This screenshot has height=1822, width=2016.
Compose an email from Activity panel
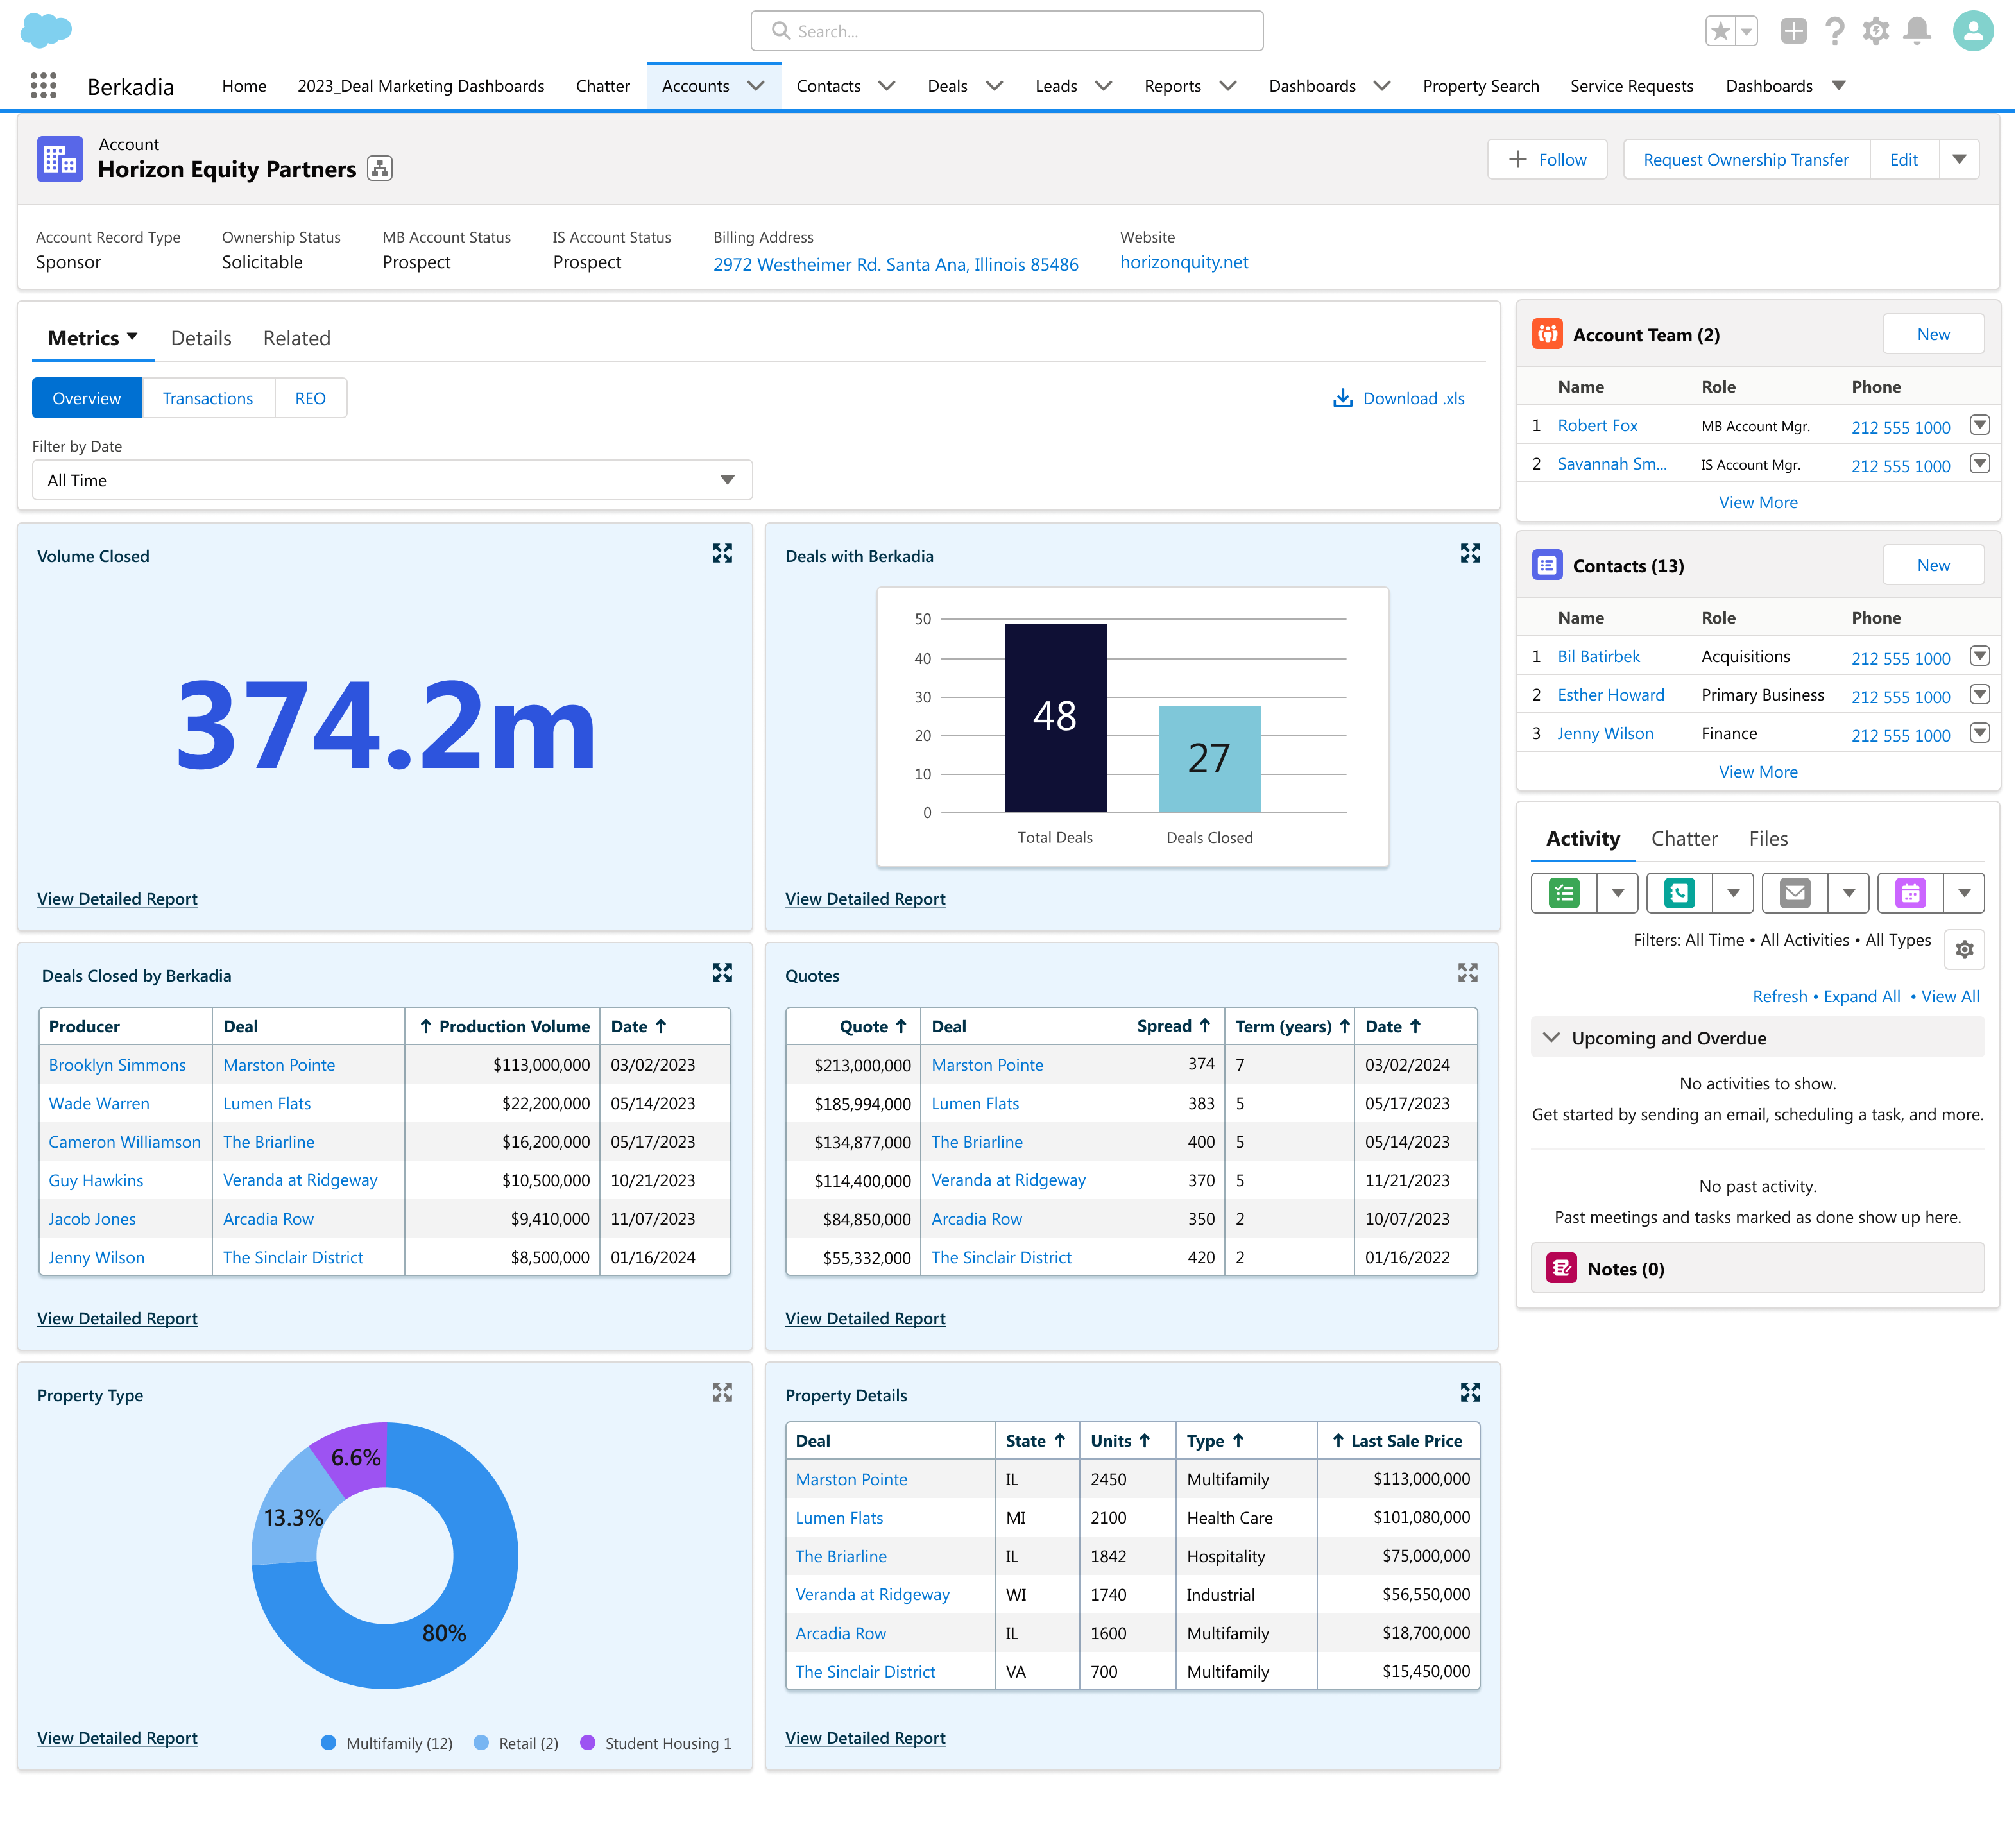pos(1795,893)
